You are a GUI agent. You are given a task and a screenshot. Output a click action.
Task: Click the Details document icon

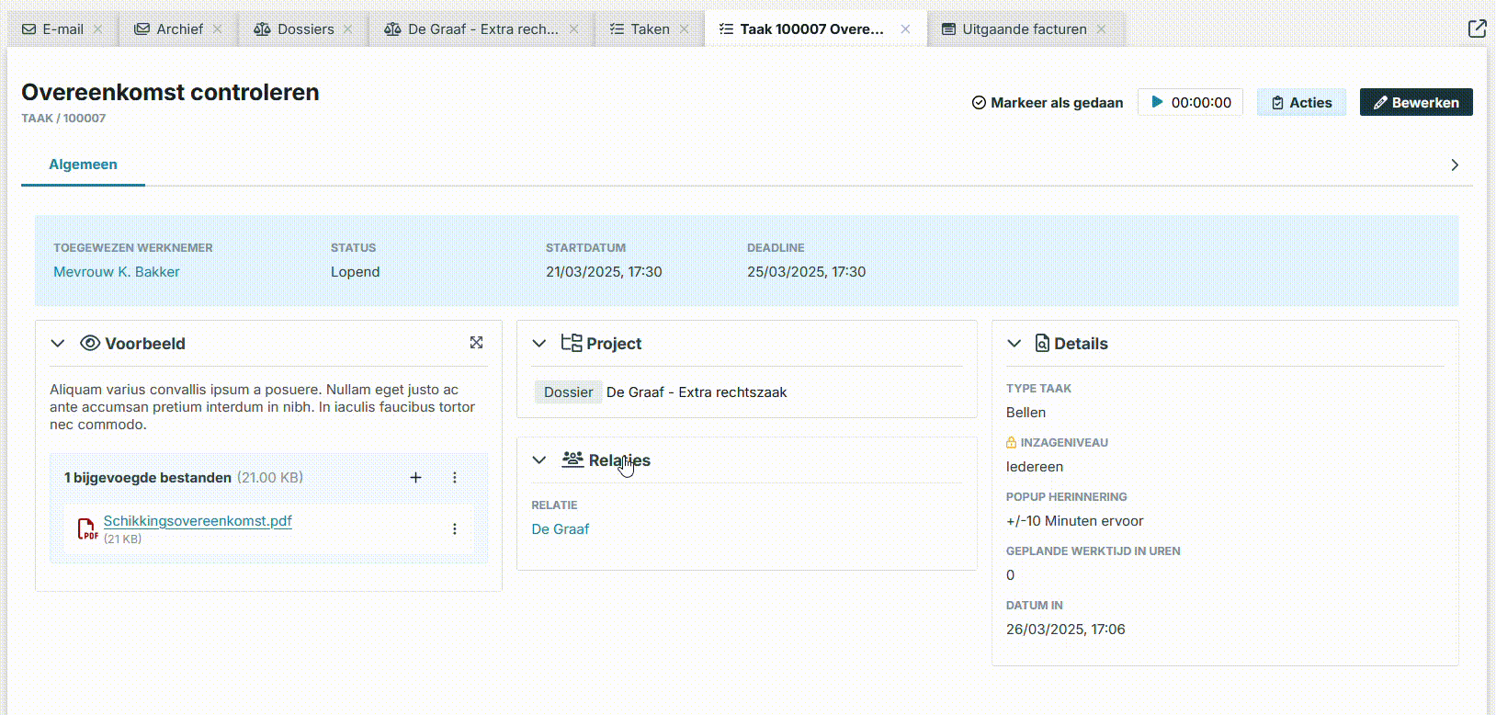[1042, 344]
